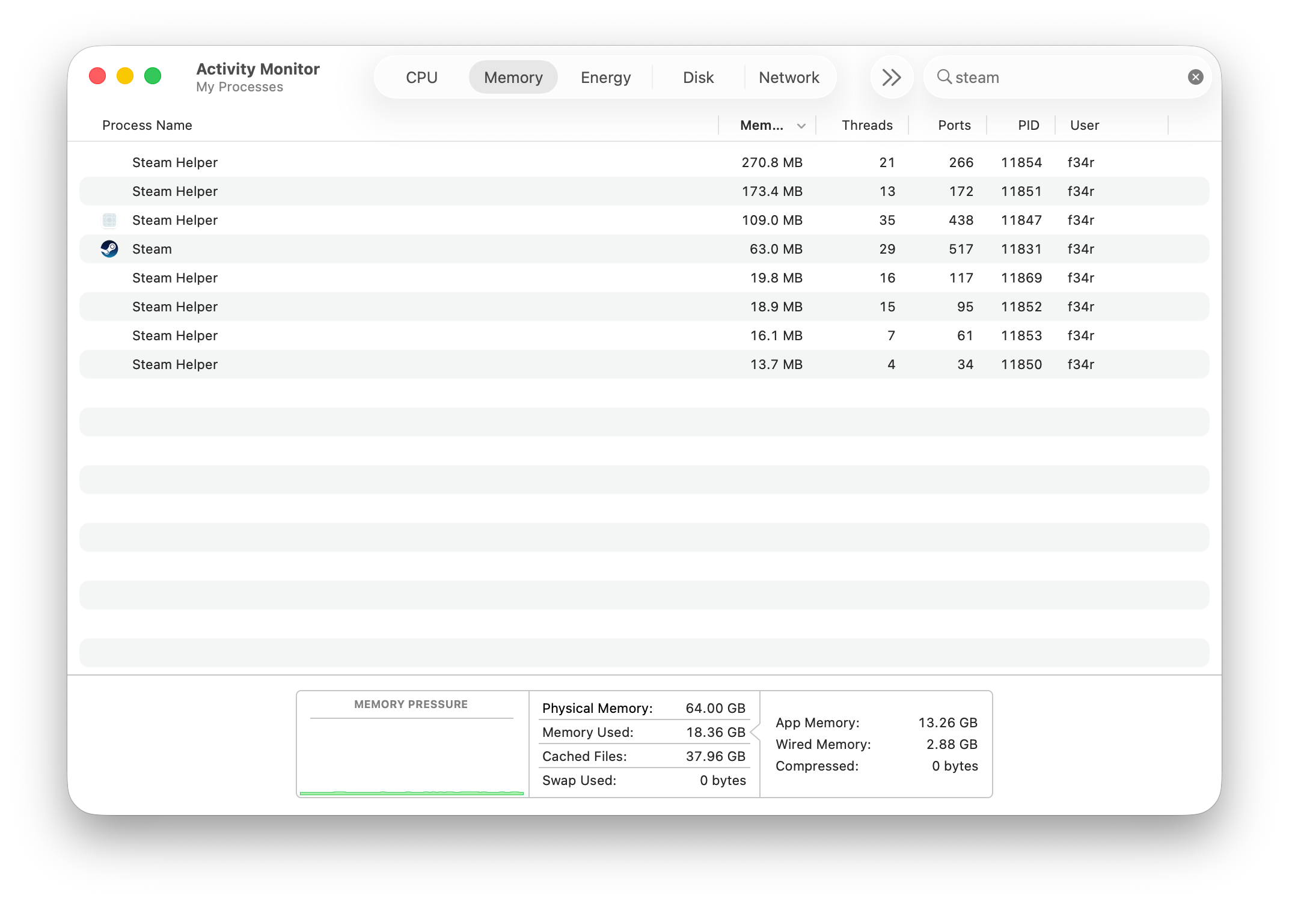Click the magnifying glass search icon

(944, 77)
